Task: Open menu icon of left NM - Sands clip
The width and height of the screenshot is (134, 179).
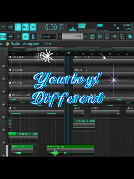Action: pos(10,95)
